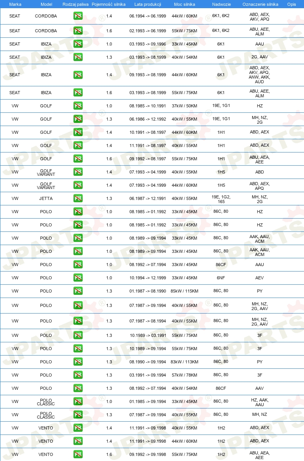Select CORDOBA model in the 1.4 row
The width and height of the screenshot is (304, 461).
coord(46,16)
